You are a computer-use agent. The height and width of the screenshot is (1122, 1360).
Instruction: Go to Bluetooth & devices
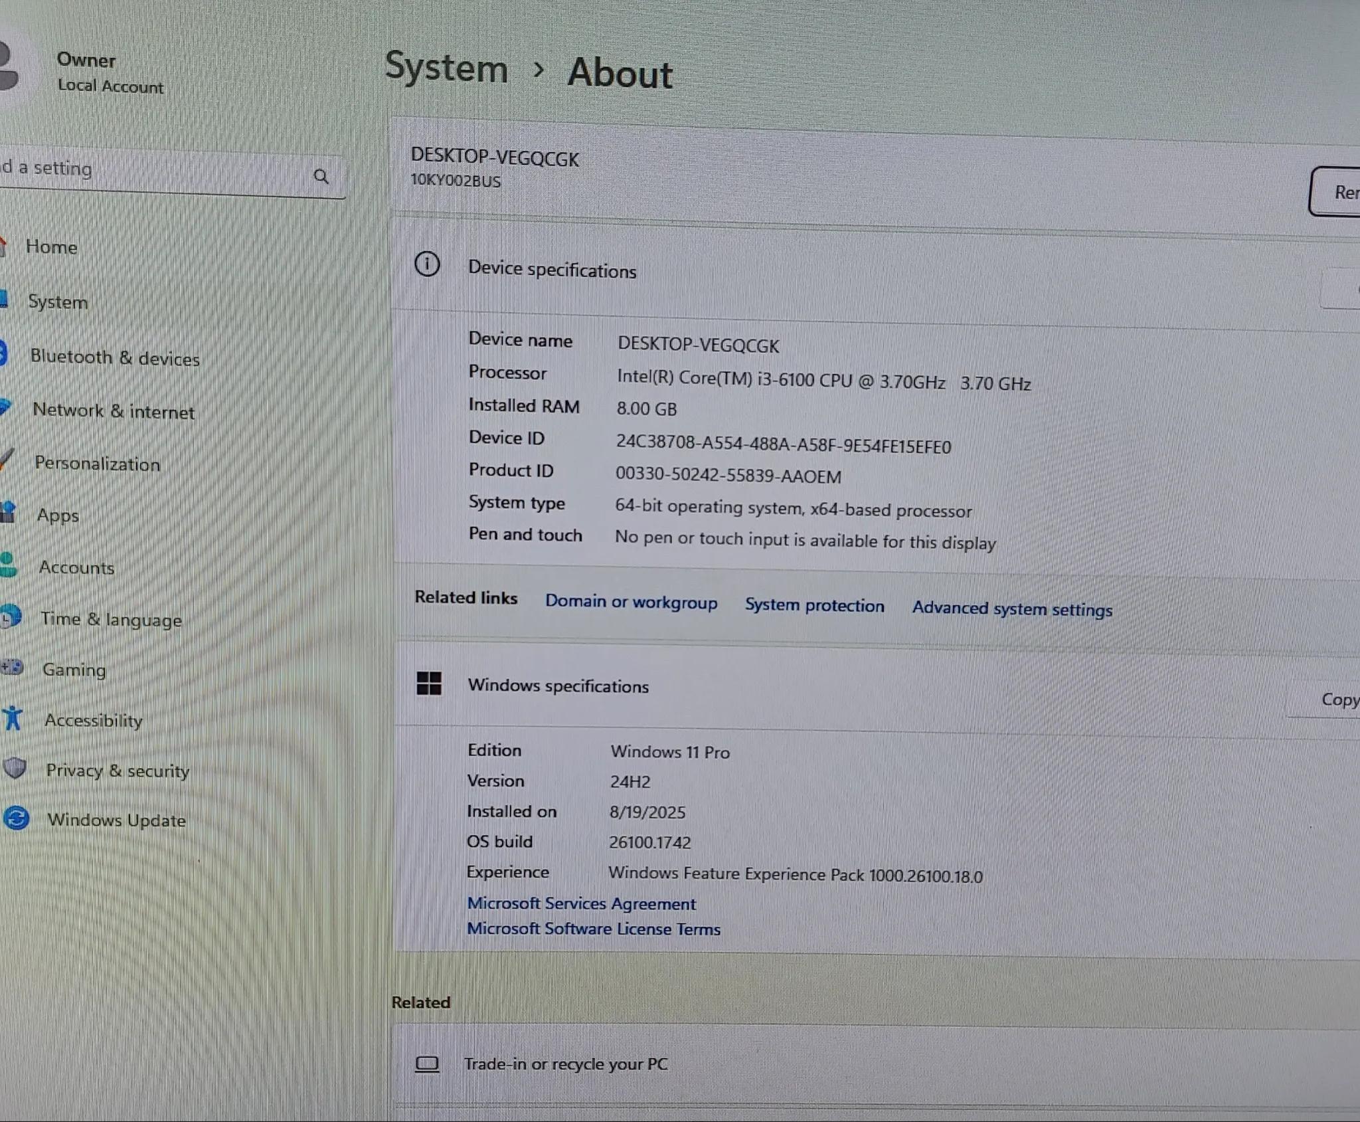point(115,357)
